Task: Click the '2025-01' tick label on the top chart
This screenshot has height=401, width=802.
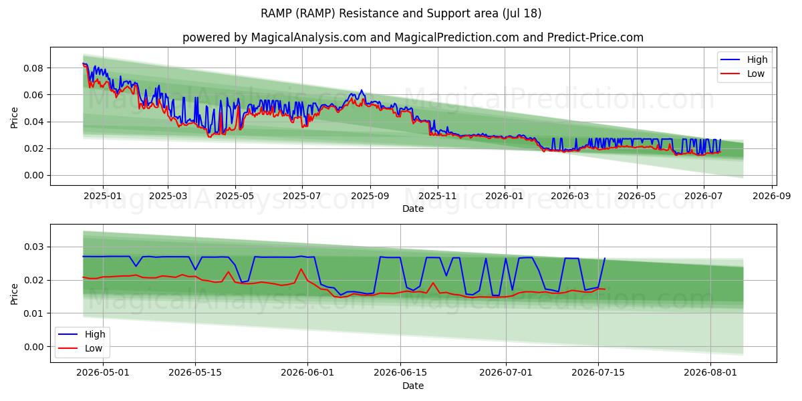Action: click(x=102, y=196)
